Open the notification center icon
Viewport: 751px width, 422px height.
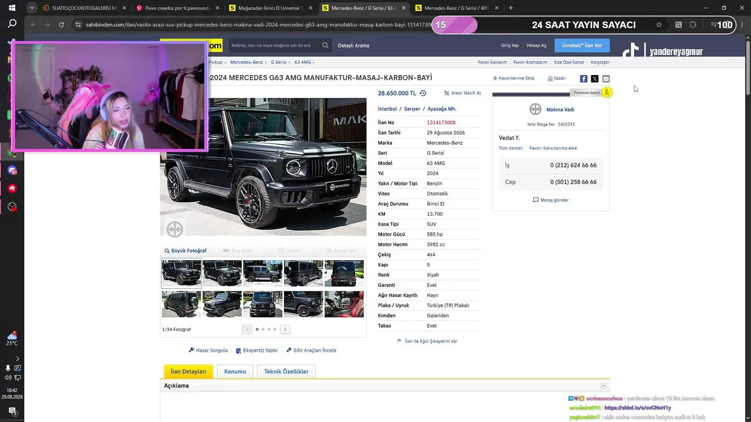coord(12,411)
